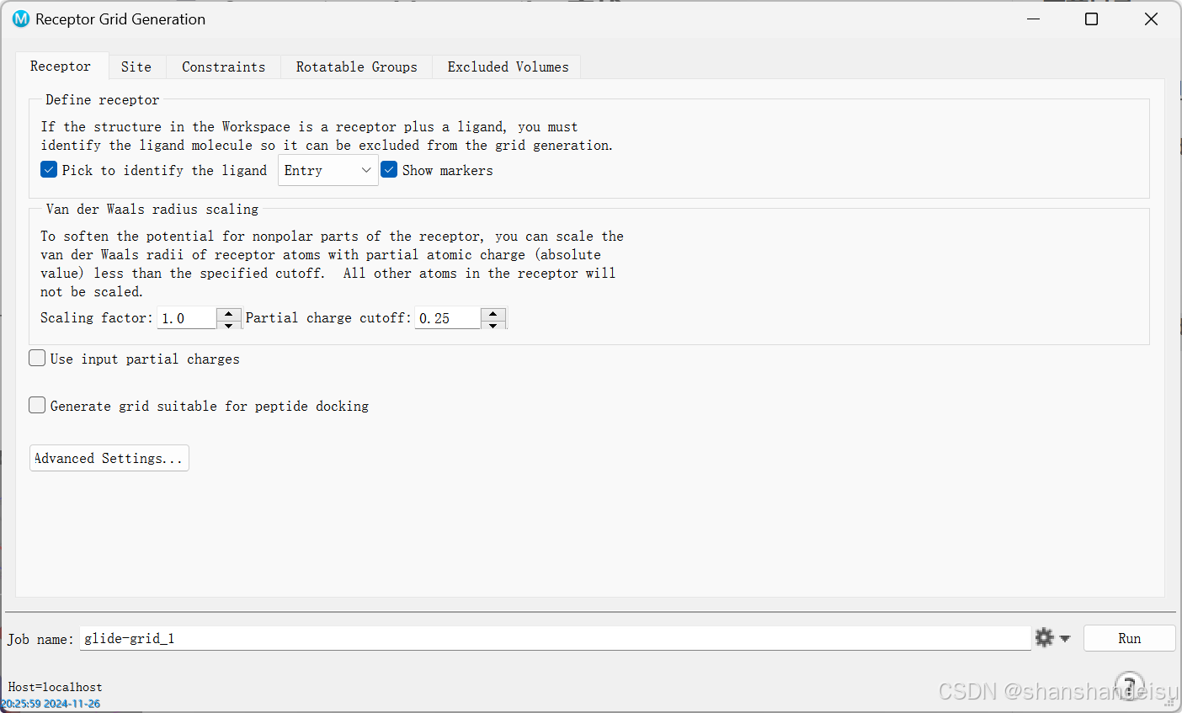Disable the Show markers checkbox
Viewport: 1182px width, 713px height.
click(389, 169)
